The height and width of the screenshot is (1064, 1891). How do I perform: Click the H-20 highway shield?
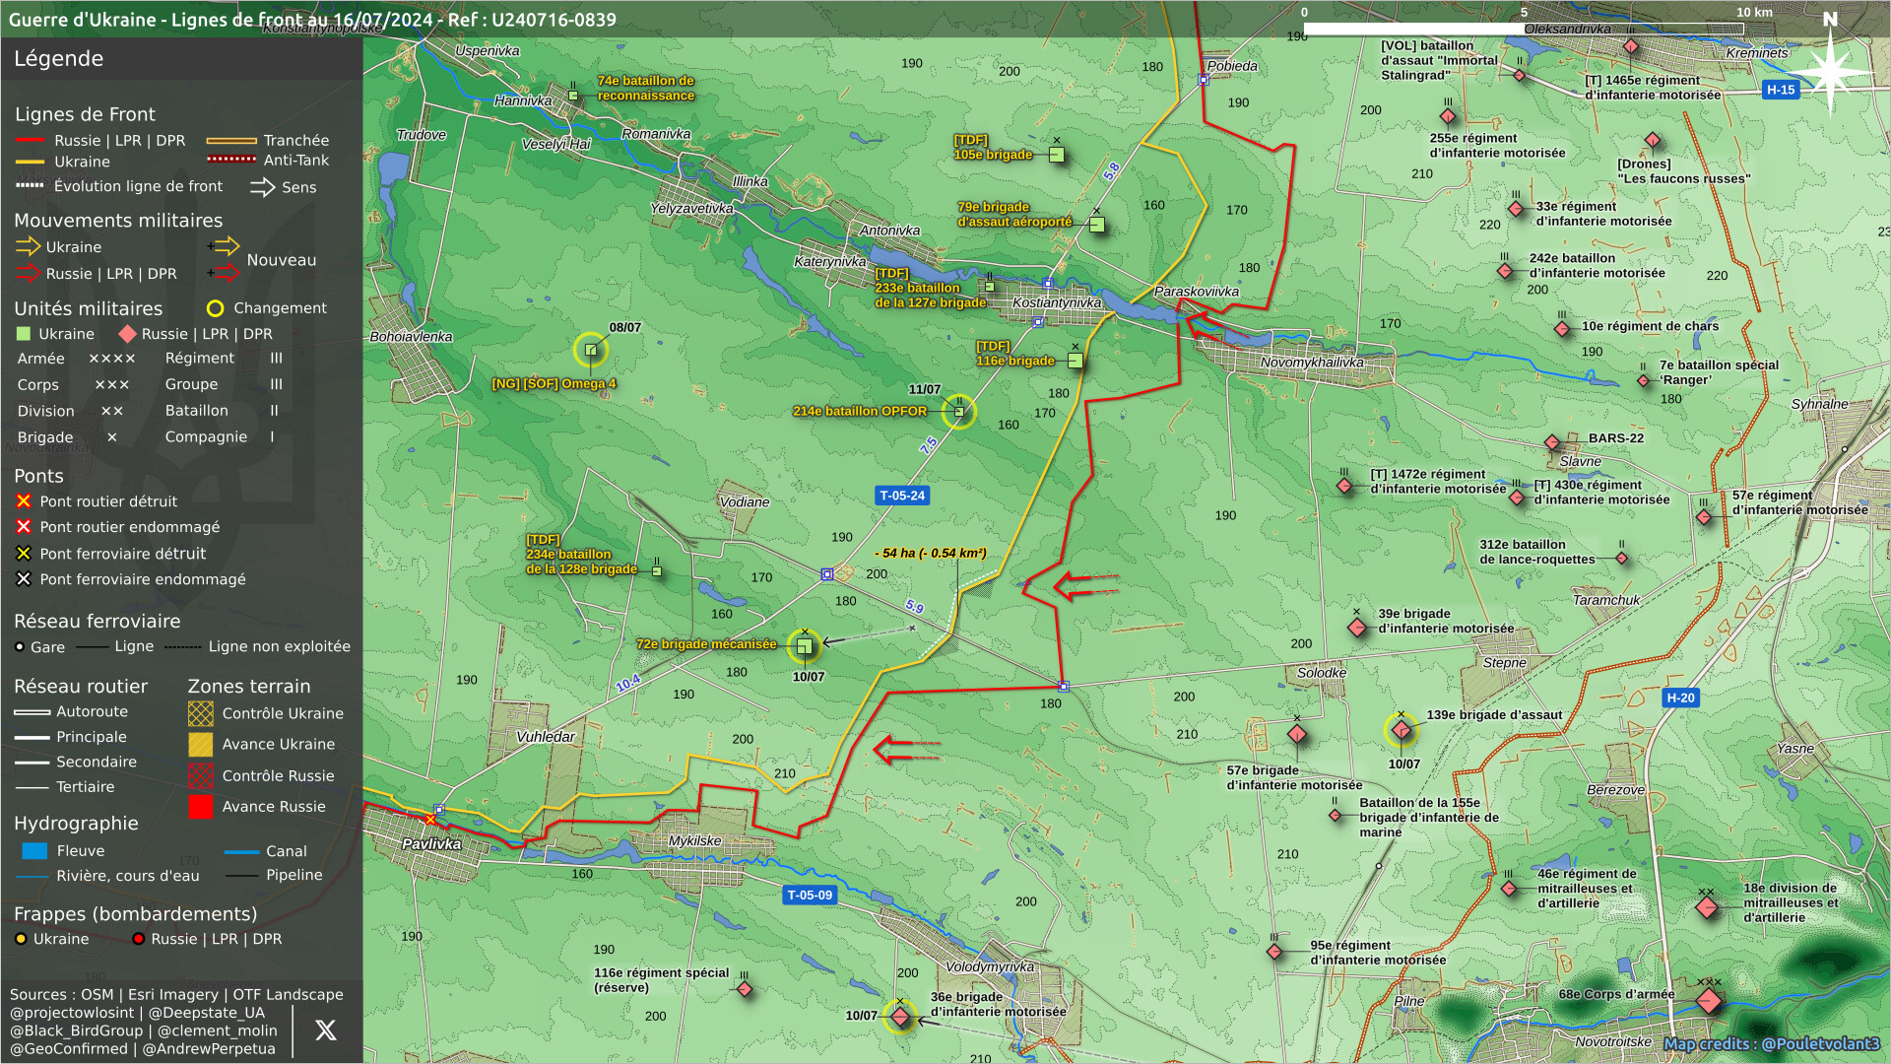pos(1680,698)
